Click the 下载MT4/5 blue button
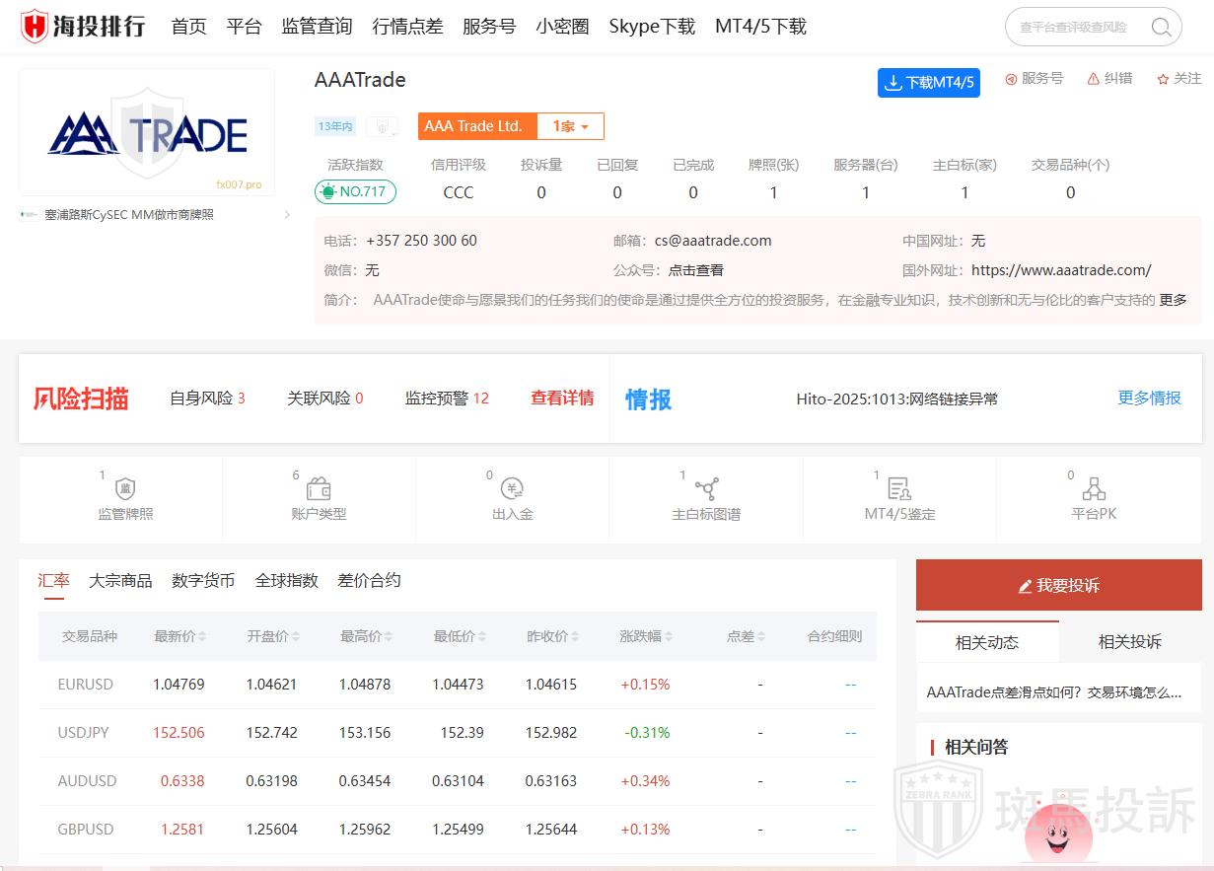1214x871 pixels. coord(928,83)
